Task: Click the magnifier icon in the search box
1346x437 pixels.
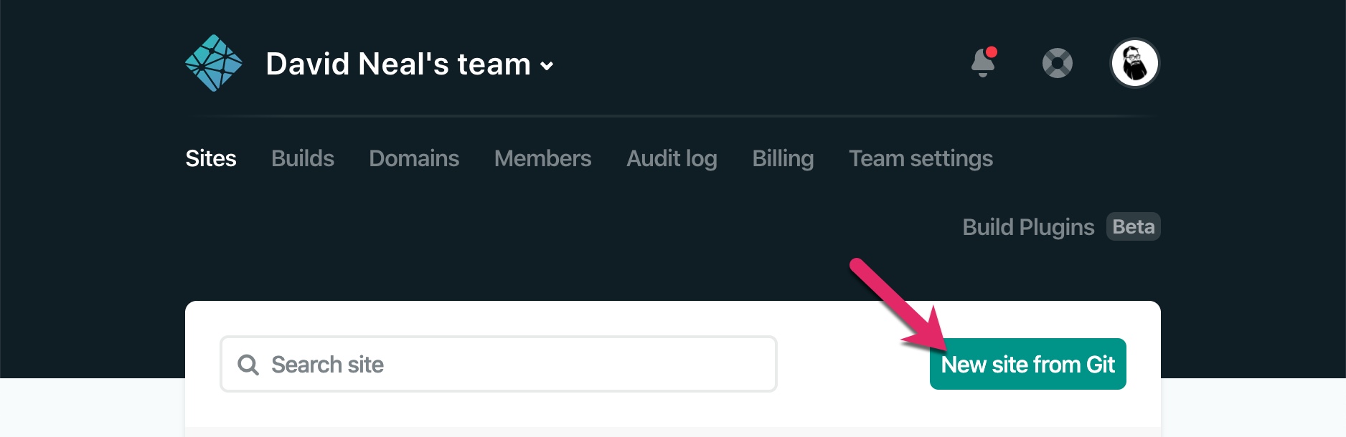Action: (248, 365)
